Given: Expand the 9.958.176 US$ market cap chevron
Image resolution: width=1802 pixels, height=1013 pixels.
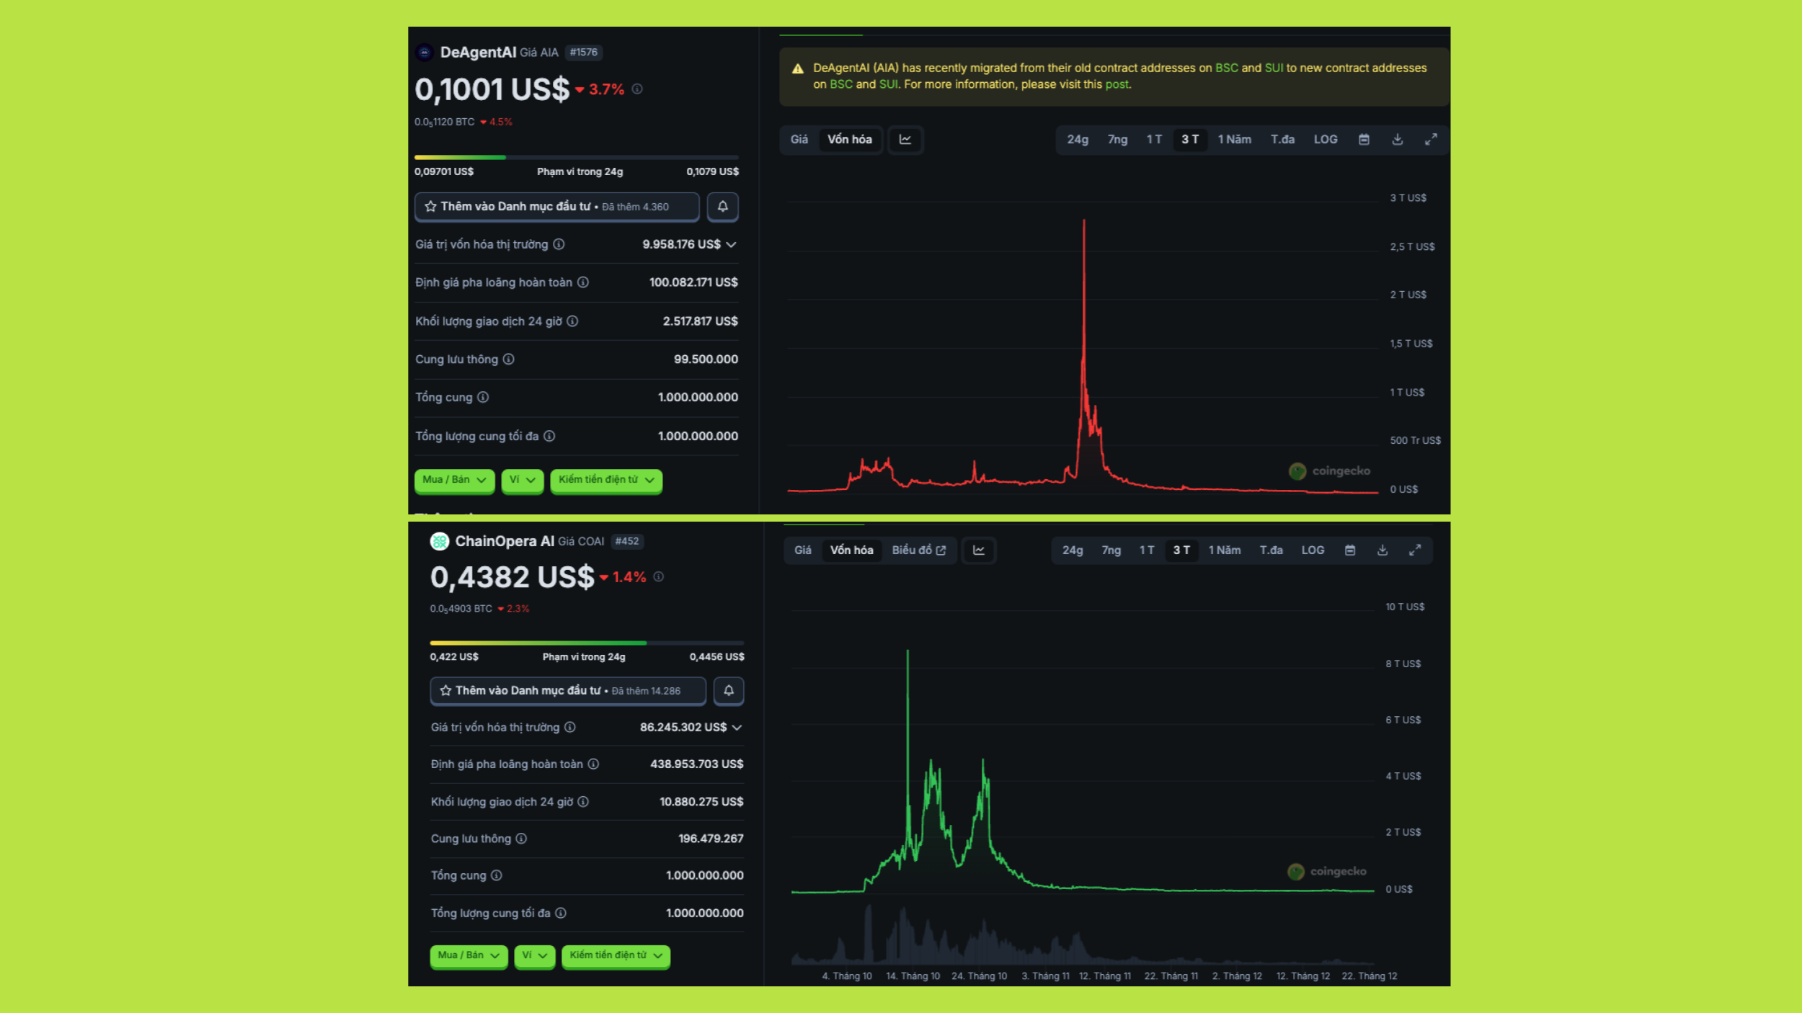Looking at the screenshot, I should pyautogui.click(x=732, y=245).
